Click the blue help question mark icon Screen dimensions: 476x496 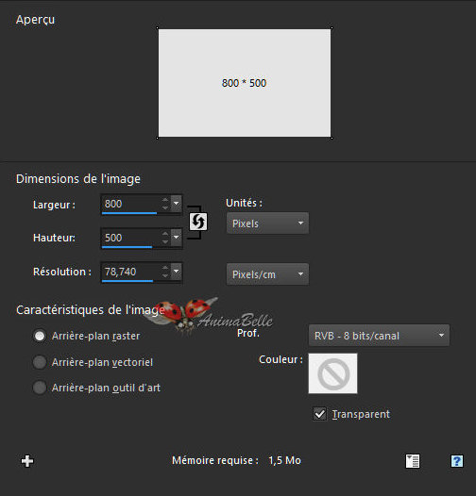(x=457, y=461)
